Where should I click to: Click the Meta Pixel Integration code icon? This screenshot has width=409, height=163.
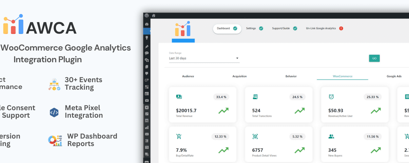point(54,112)
